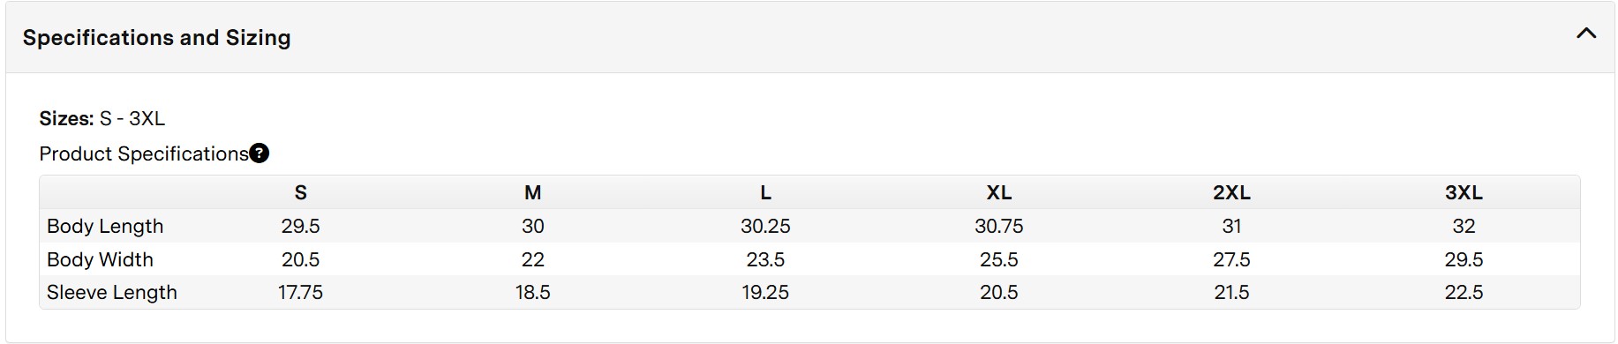Image resolution: width=1618 pixels, height=344 pixels.
Task: Click the 32 body length cell for 3XL
Action: (x=1464, y=226)
